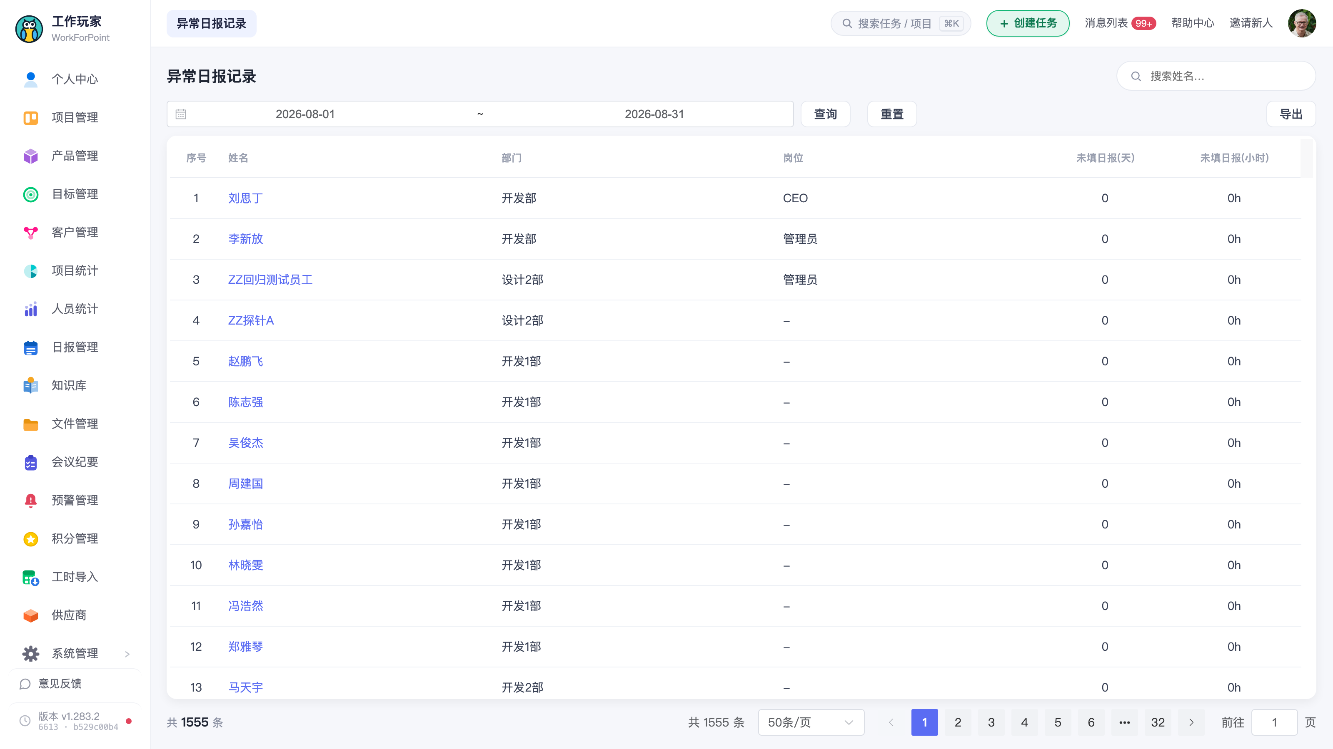Open employee link ZZ回归测试员工
Screen dimensions: 1333x749
(x=270, y=280)
